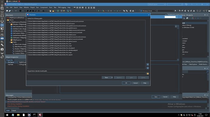Click Save in the Options dialog behind
Viewport: 210px width, 117px height.
[156, 97]
